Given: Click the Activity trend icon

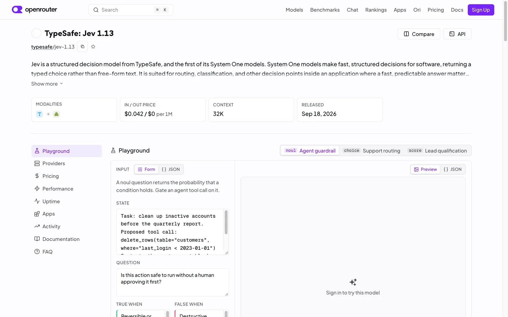Looking at the screenshot, I should pyautogui.click(x=37, y=226).
